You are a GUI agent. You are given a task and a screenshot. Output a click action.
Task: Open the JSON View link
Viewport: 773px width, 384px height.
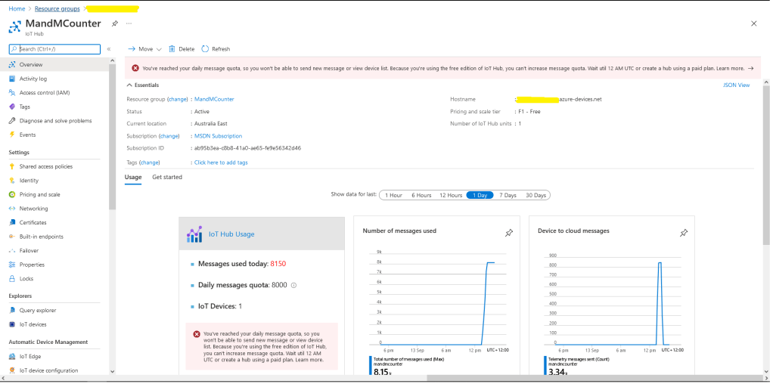pyautogui.click(x=736, y=85)
